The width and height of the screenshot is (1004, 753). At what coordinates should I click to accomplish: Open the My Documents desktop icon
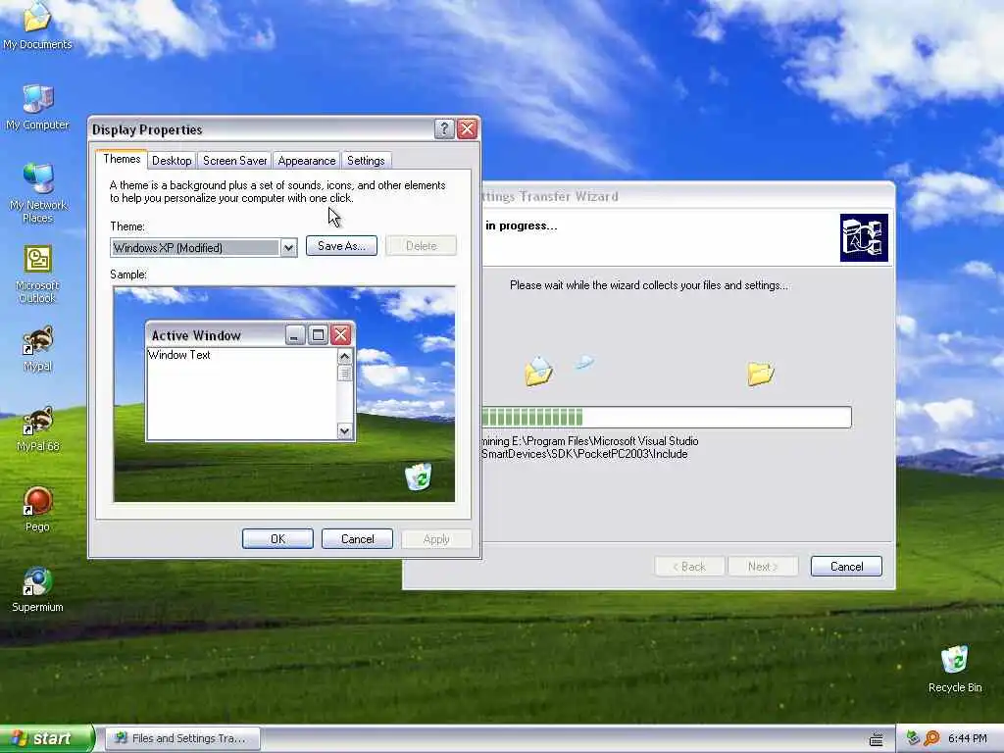coord(37,25)
